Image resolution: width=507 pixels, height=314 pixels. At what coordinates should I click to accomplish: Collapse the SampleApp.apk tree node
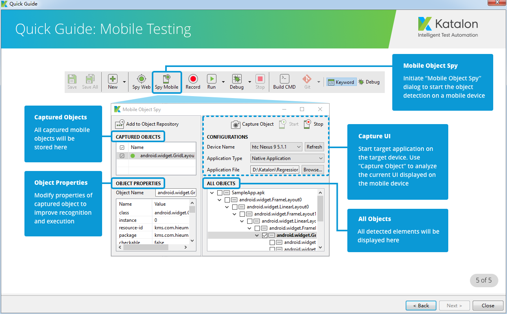point(212,193)
